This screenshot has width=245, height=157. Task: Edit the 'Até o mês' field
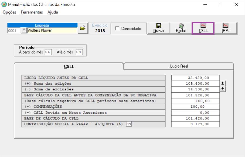pyautogui.click(x=79, y=52)
